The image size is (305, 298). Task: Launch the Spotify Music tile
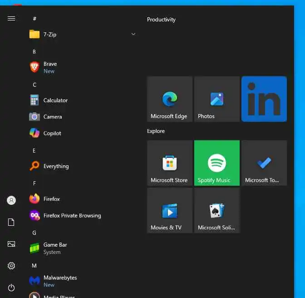pyautogui.click(x=217, y=163)
